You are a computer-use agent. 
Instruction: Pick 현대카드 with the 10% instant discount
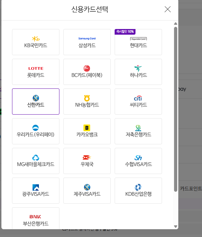138,42
